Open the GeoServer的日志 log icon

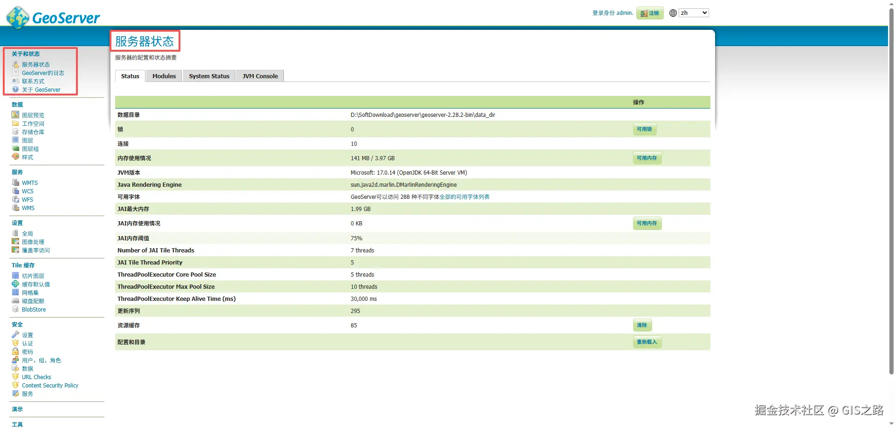click(15, 73)
